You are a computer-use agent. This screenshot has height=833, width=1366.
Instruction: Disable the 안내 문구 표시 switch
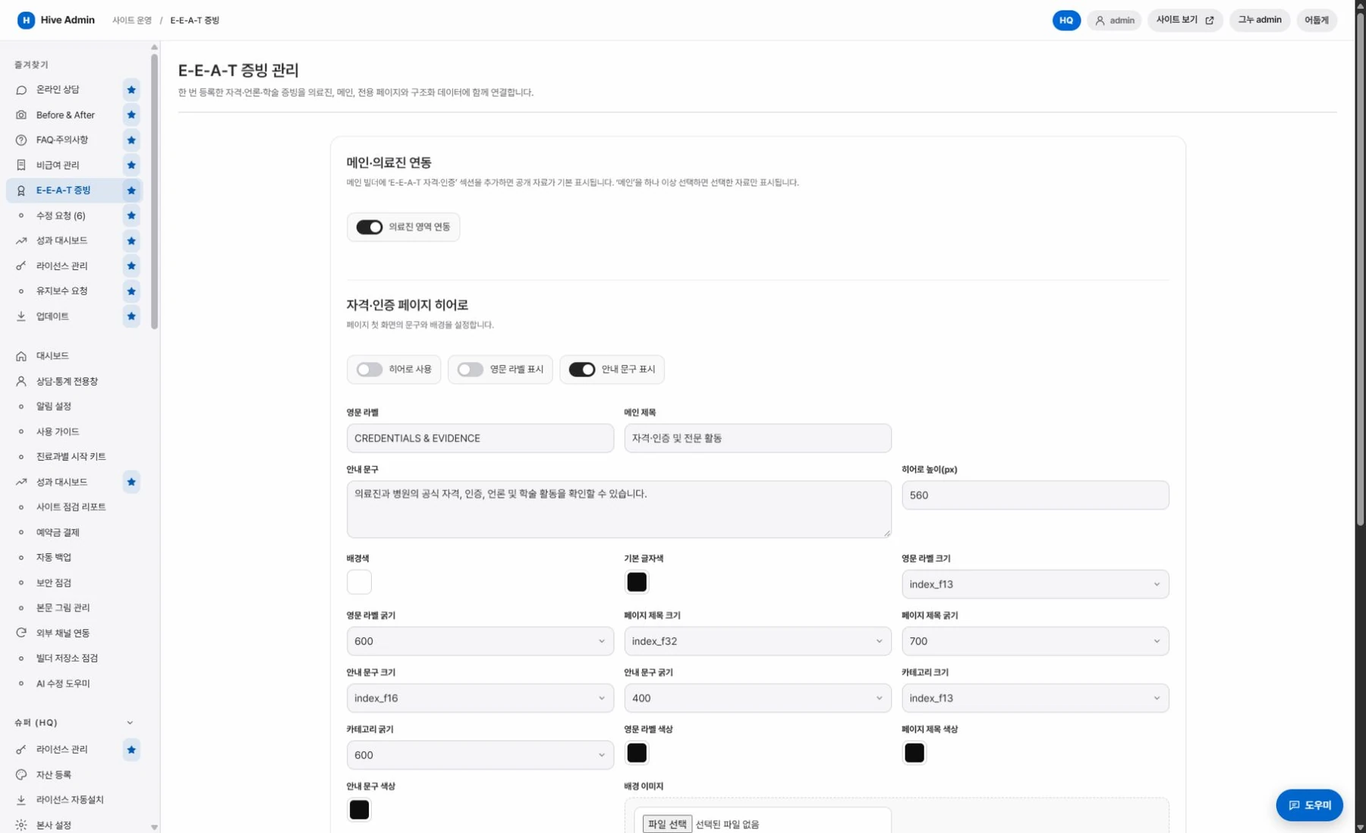click(x=582, y=369)
